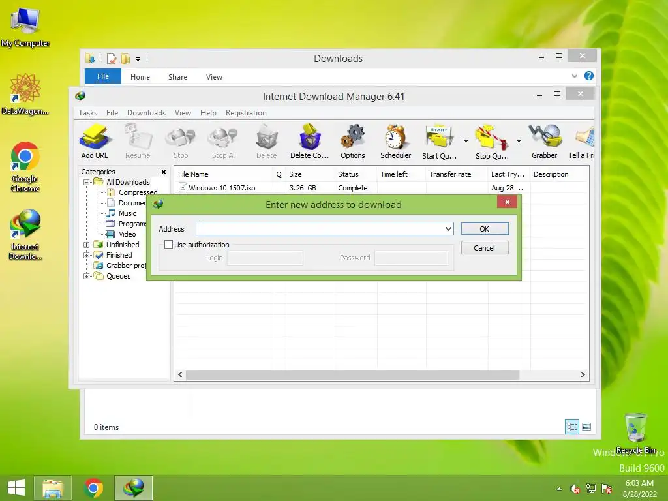Click the Start Queue toolbar icon

(x=439, y=142)
